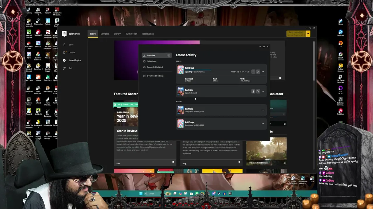Cancel the Fall Guys update
Screen dimensions: 373x209
258,72
